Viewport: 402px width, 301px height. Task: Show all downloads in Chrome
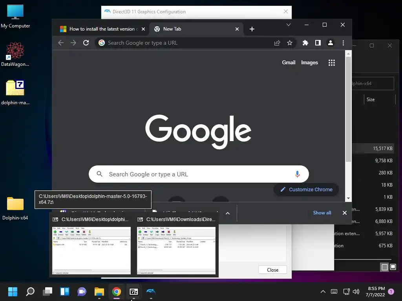coord(322,213)
